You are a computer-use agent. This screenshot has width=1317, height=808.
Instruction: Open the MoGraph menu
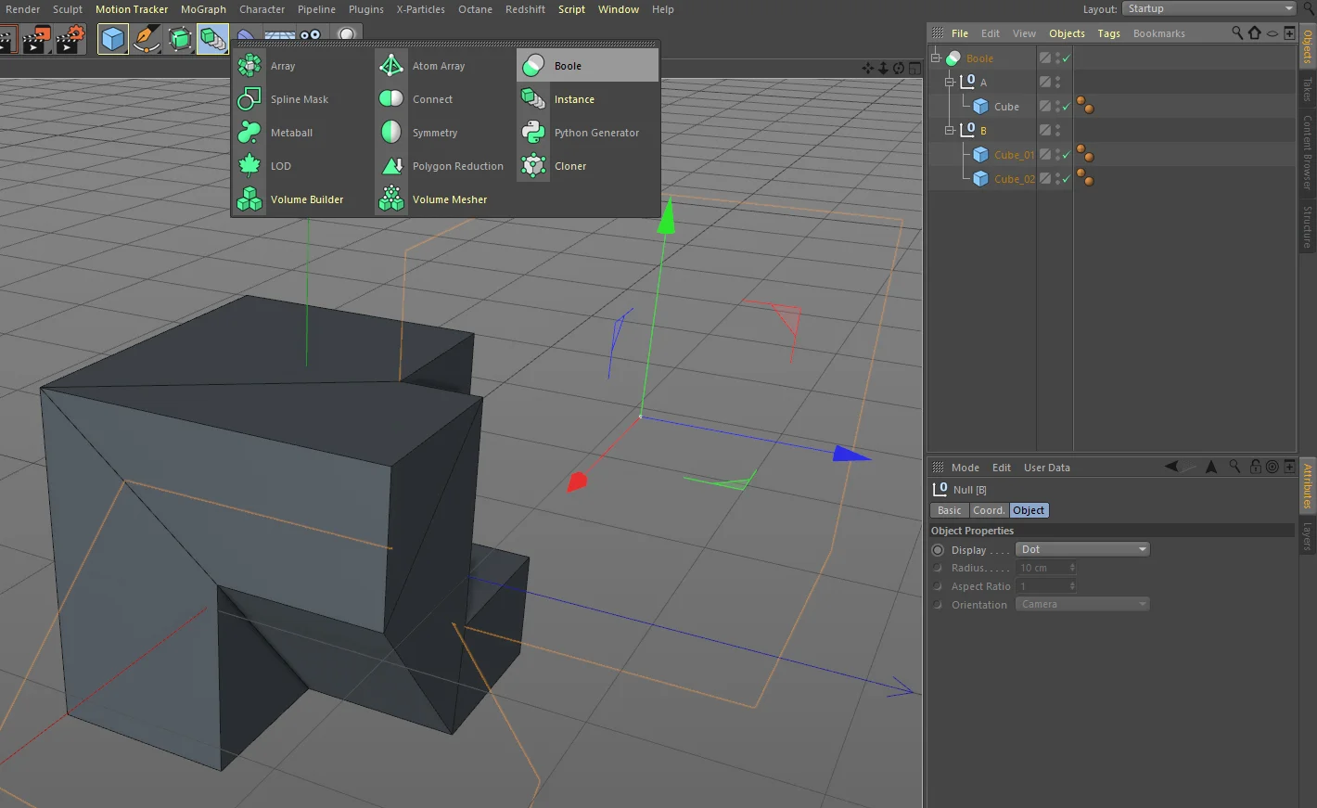click(203, 9)
